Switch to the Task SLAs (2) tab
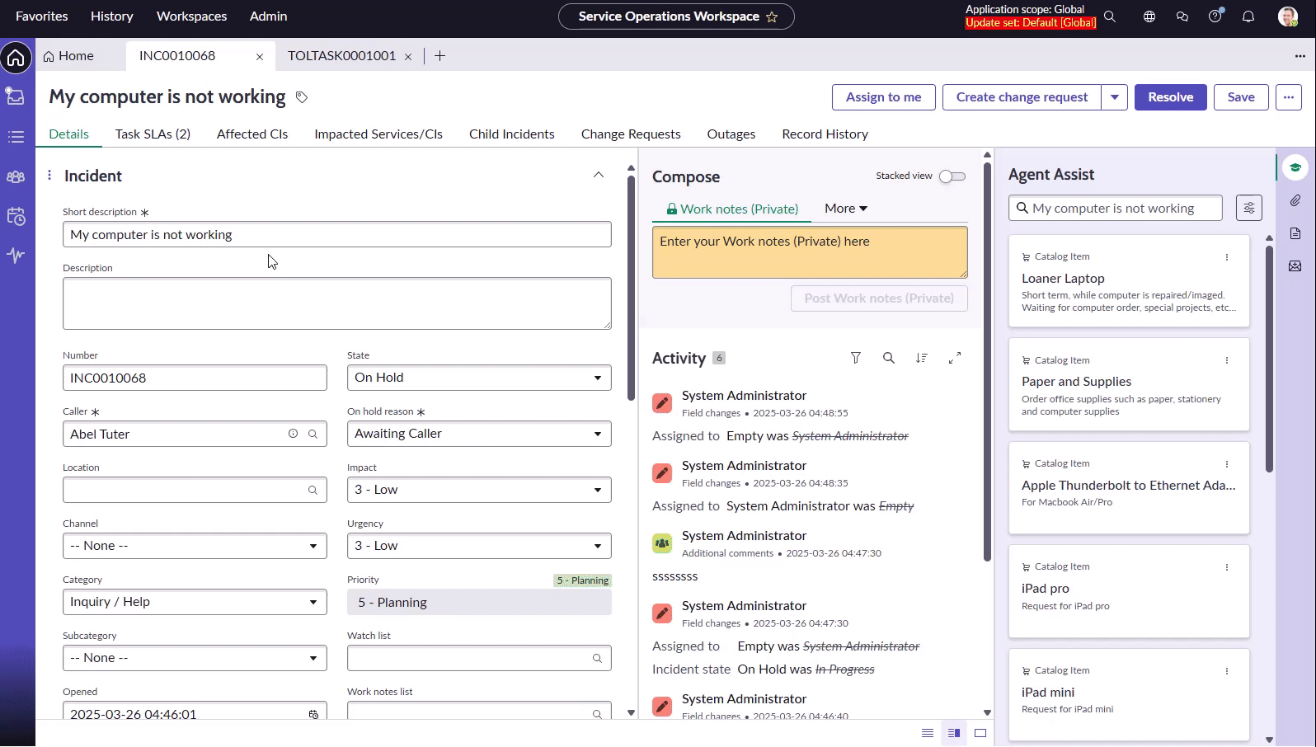This screenshot has width=1316, height=747. pos(153,134)
